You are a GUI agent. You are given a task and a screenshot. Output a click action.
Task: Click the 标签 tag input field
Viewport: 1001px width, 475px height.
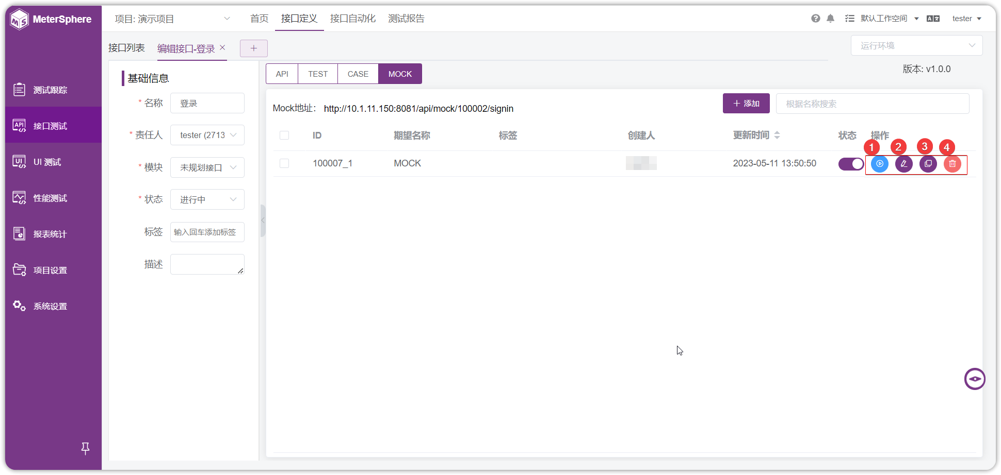[x=207, y=232]
